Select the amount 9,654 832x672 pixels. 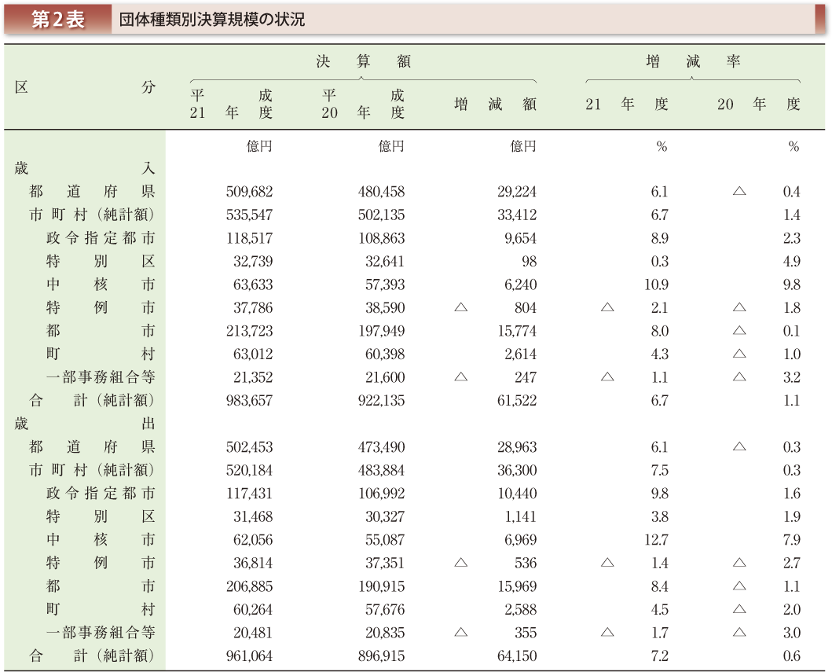(x=521, y=238)
